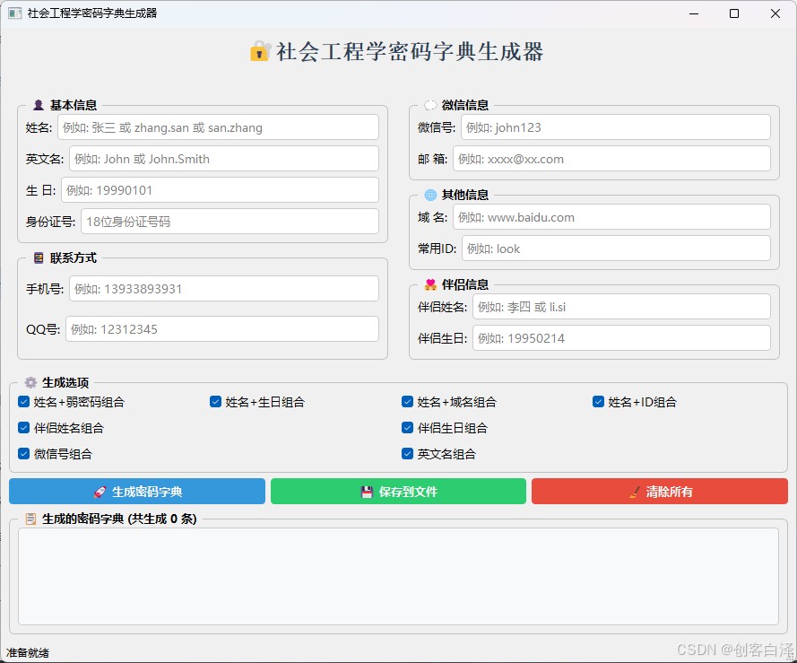Click inside the generated password dictionary output box
The width and height of the screenshot is (797, 663).
coord(398,577)
